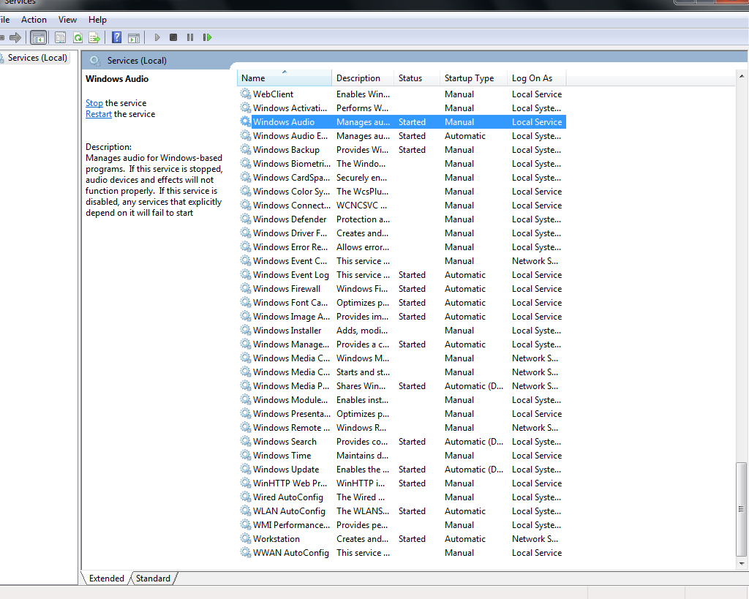749x599 pixels.
Task: Select the "Windows Presenta..." service name
Action: 291,413
